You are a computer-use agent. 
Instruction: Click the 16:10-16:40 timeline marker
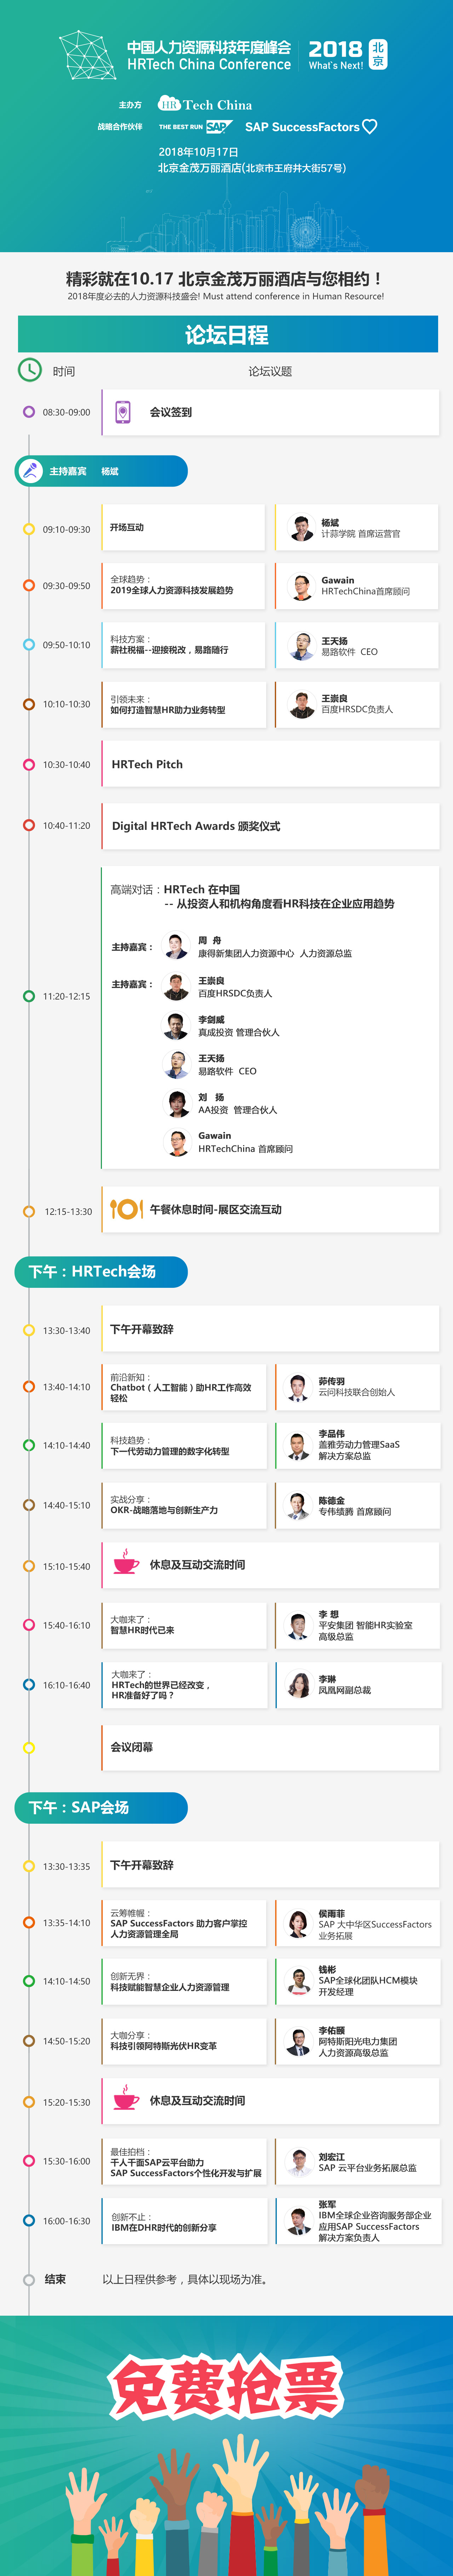coord(29,1685)
